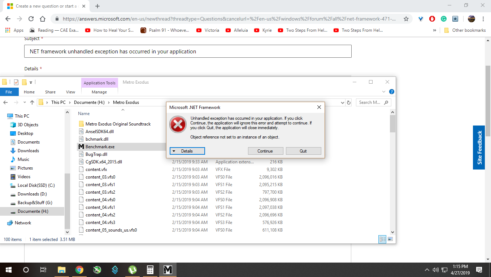Viewport: 491px width, 277px height.
Task: Open Chrome's three-dot menu
Action: 483,19
